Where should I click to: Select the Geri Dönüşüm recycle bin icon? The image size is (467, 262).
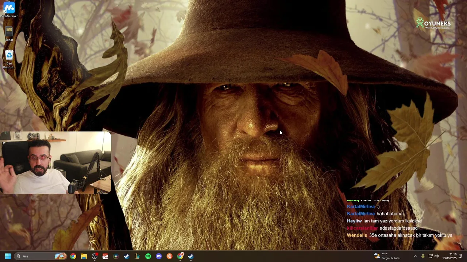[x=9, y=59]
